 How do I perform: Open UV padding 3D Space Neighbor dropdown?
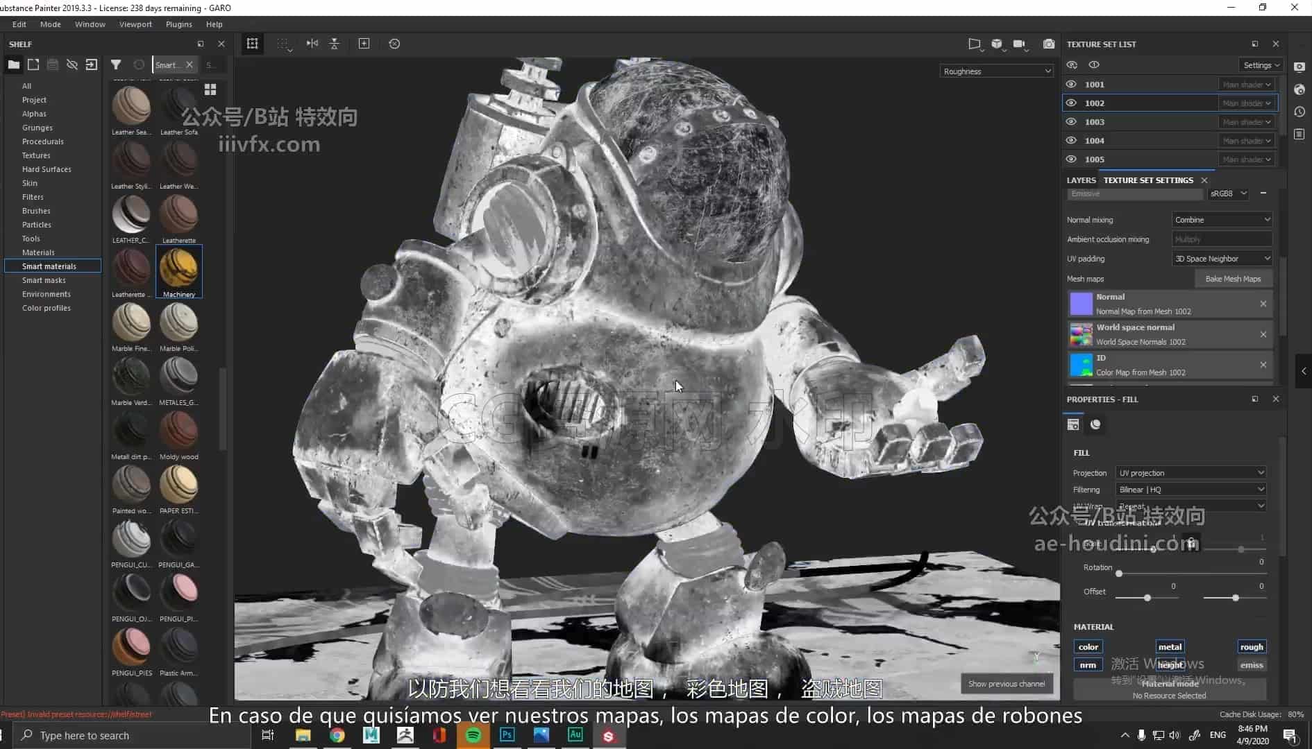click(x=1222, y=259)
